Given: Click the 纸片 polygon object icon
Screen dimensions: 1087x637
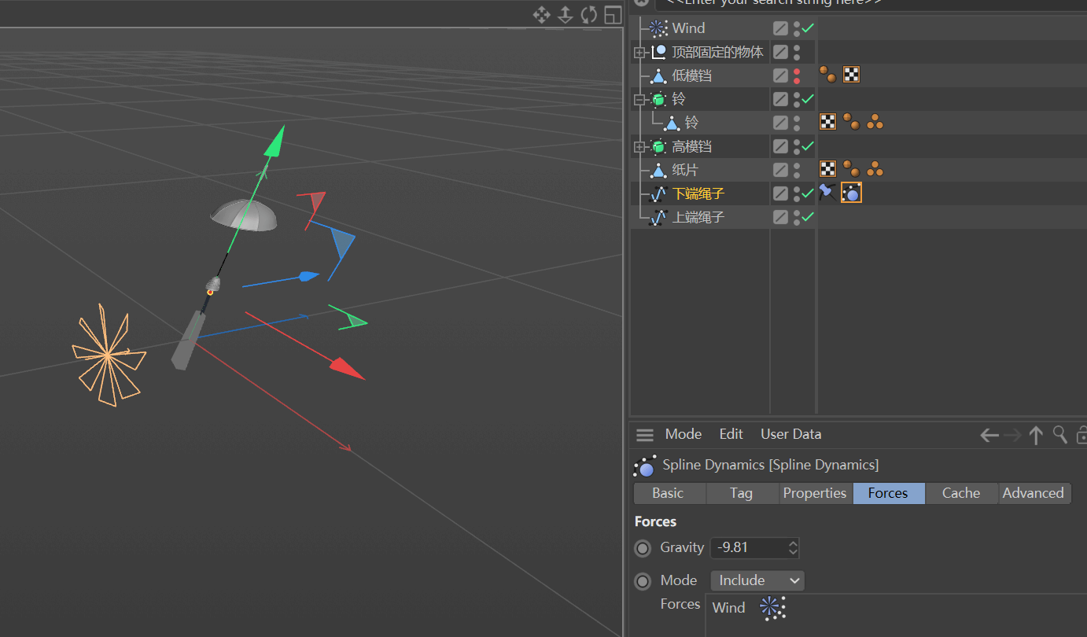Looking at the screenshot, I should pyautogui.click(x=658, y=171).
